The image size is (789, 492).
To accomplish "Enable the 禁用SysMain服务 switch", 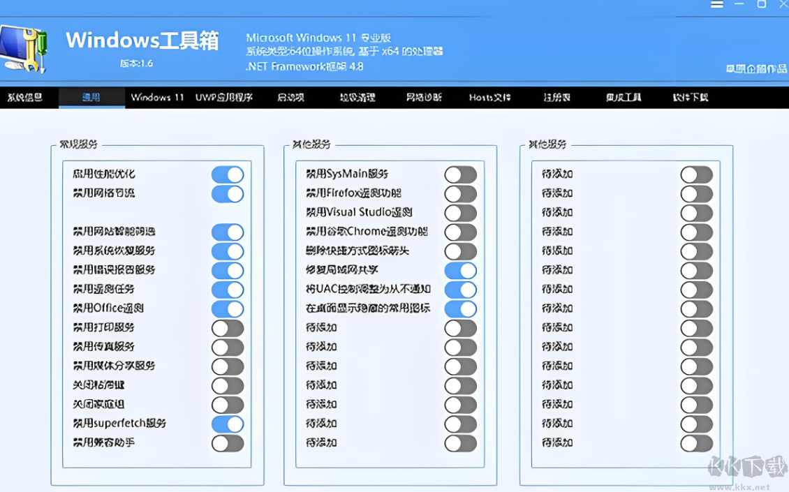I will tap(460, 174).
